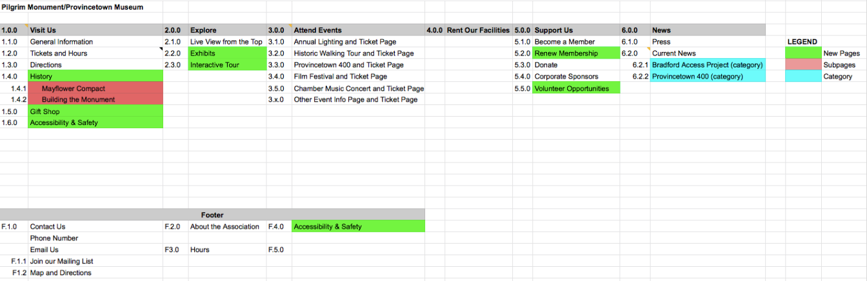The width and height of the screenshot is (867, 281).
Task: Click the '3.0.0' number cell
Action: pos(279,30)
